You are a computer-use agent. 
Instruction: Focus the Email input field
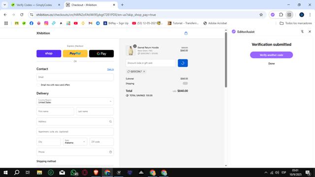(x=75, y=77)
